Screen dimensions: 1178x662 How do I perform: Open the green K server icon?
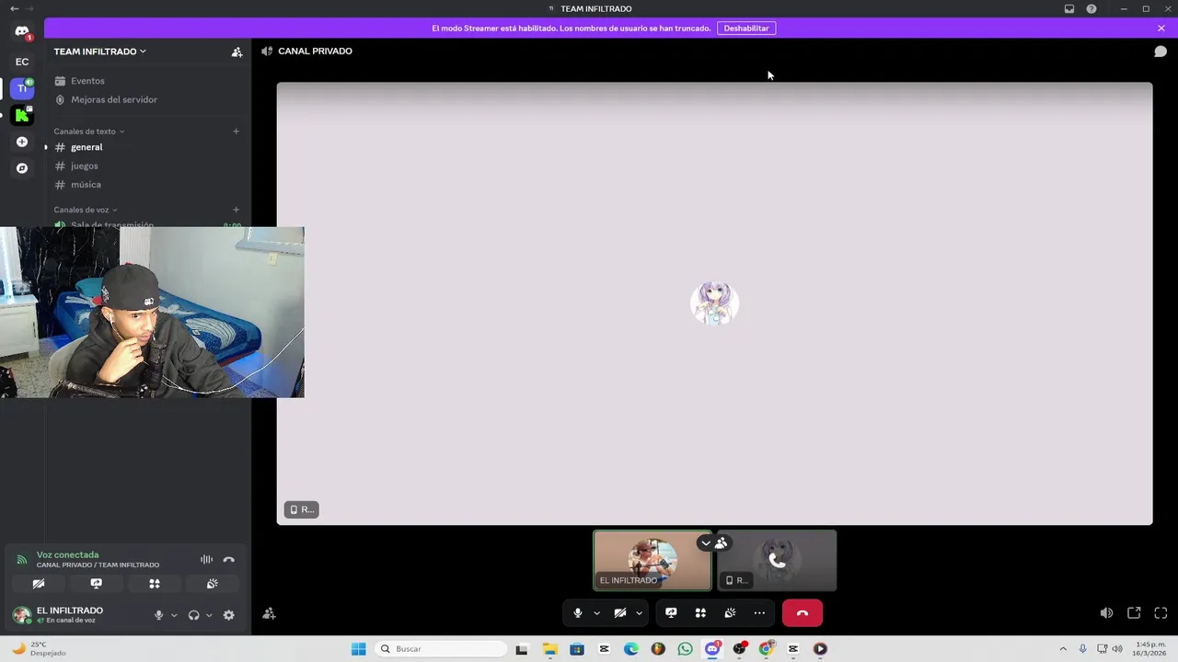[22, 115]
